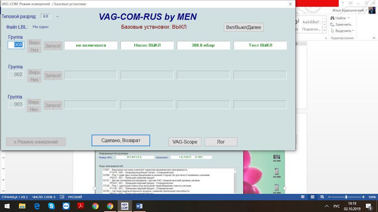The image size is (378, 212).
Task: Open the Windows Start menu
Action: click(7, 206)
